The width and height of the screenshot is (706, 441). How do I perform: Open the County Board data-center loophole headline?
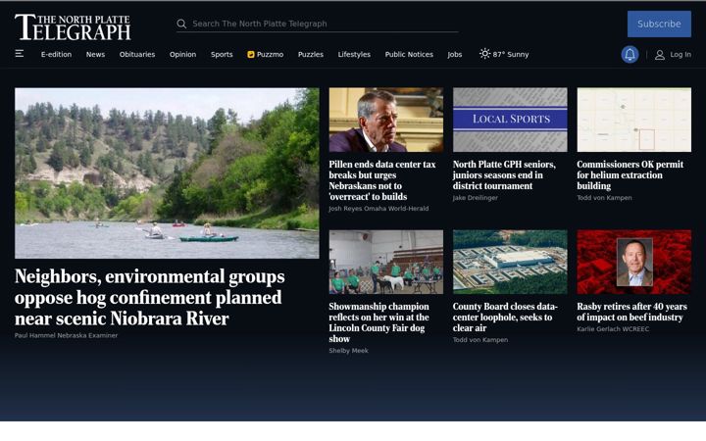505,318
